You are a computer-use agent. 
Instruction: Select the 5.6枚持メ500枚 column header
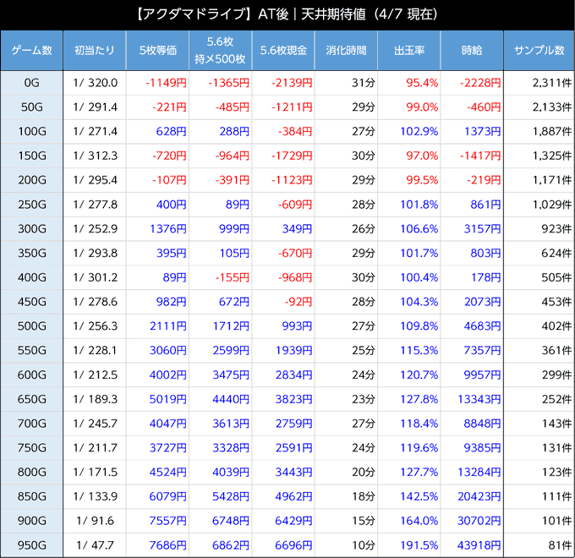pyautogui.click(x=220, y=51)
